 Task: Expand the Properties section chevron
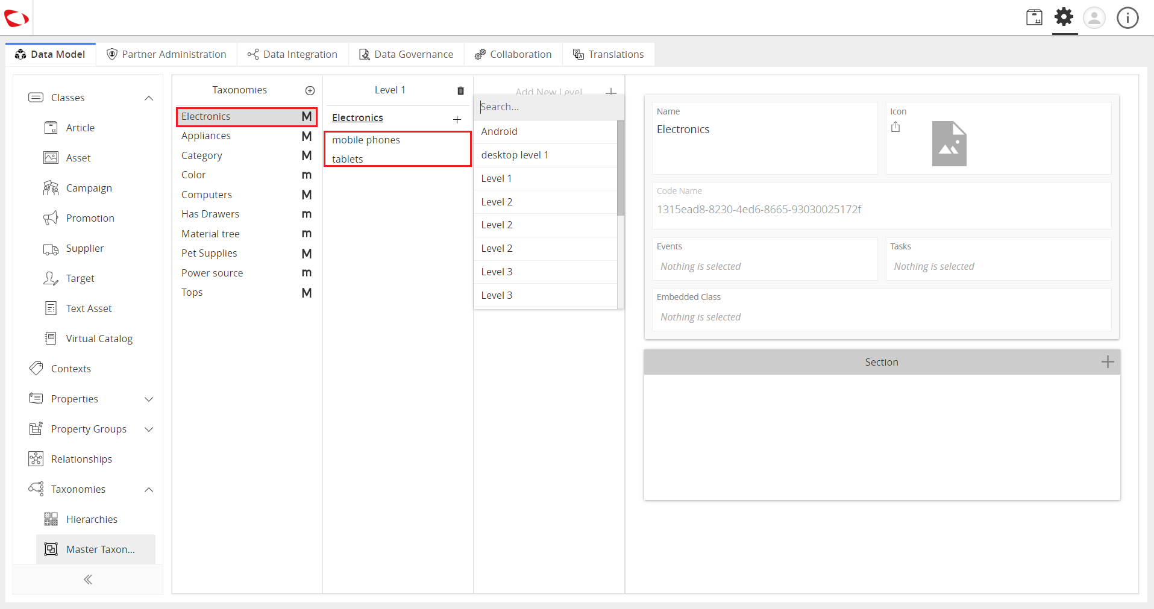[149, 399]
